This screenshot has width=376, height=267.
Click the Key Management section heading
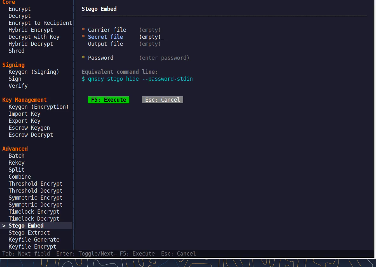pyautogui.click(x=24, y=99)
